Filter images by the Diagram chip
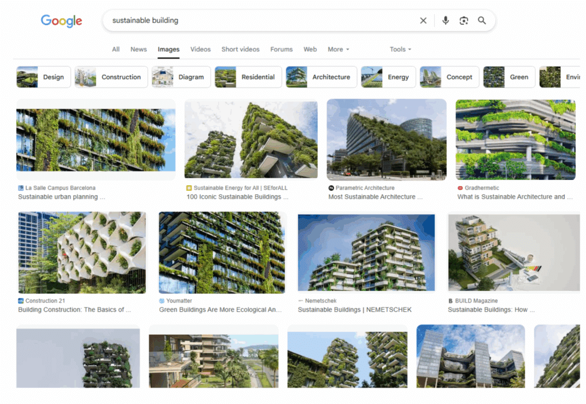The height and width of the screenshot is (404, 586). tap(181, 77)
